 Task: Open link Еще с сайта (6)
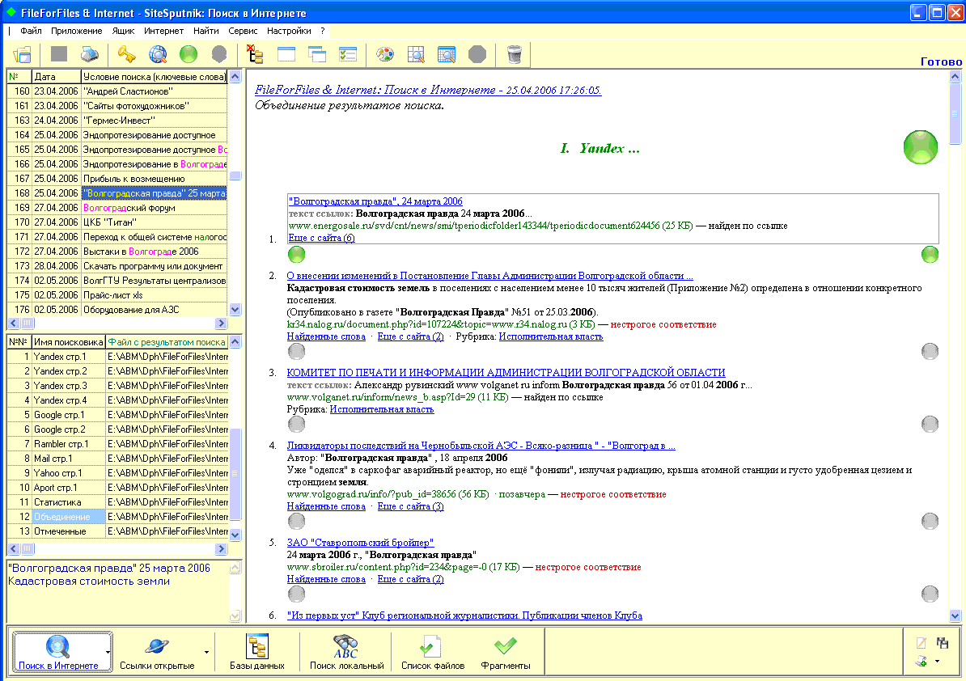[x=321, y=238]
